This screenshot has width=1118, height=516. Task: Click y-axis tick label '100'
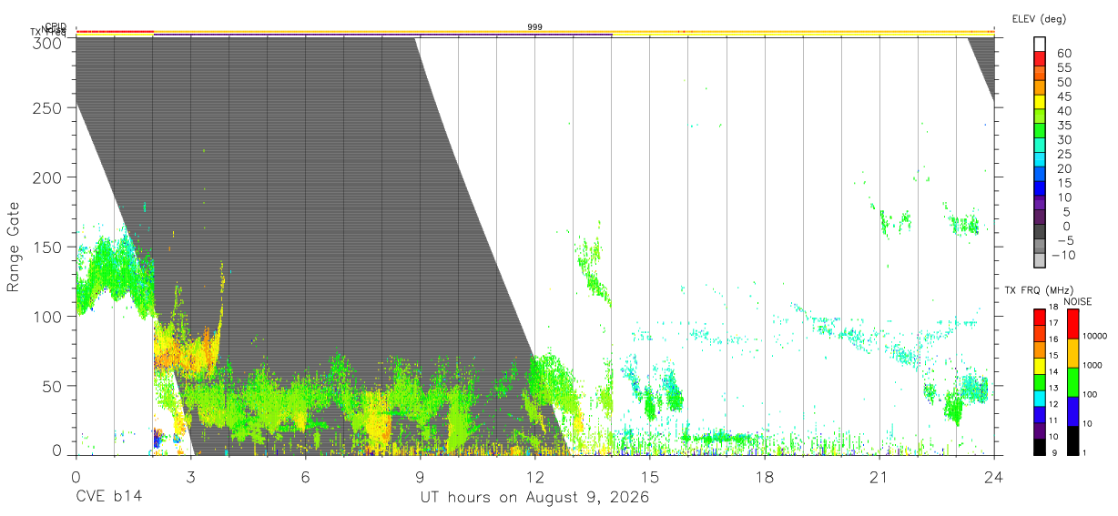tap(47, 316)
